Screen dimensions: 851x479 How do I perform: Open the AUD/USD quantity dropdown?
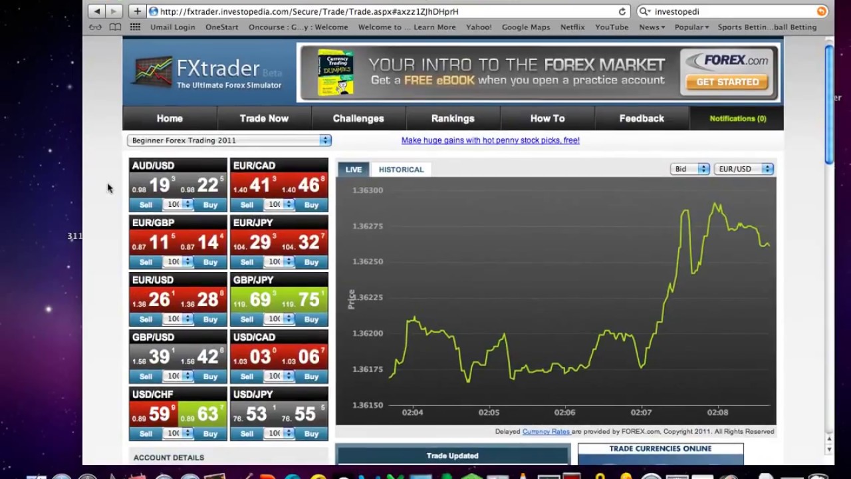click(x=179, y=204)
